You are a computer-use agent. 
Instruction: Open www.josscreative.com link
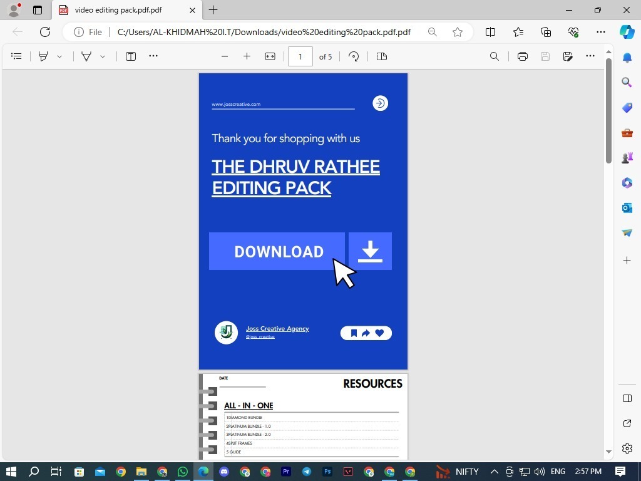point(236,105)
